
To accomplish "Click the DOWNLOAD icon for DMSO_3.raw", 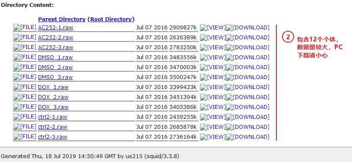I will pyautogui.click(x=247, y=77).
